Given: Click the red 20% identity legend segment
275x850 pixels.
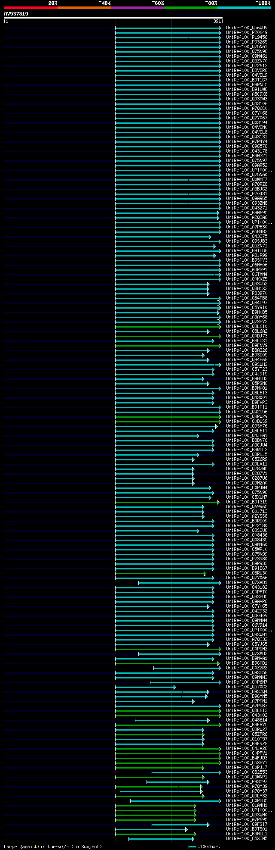Looking at the screenshot, I should [x=31, y=8].
